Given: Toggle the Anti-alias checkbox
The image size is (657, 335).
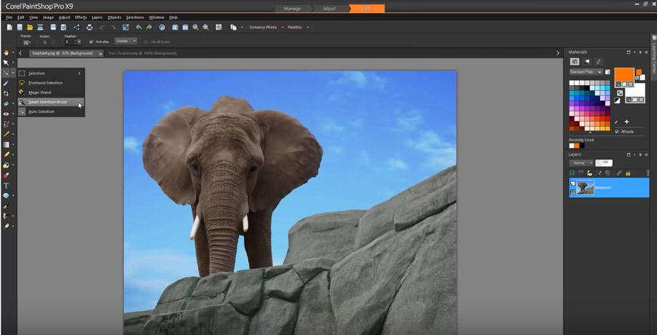Looking at the screenshot, I should click(x=91, y=42).
